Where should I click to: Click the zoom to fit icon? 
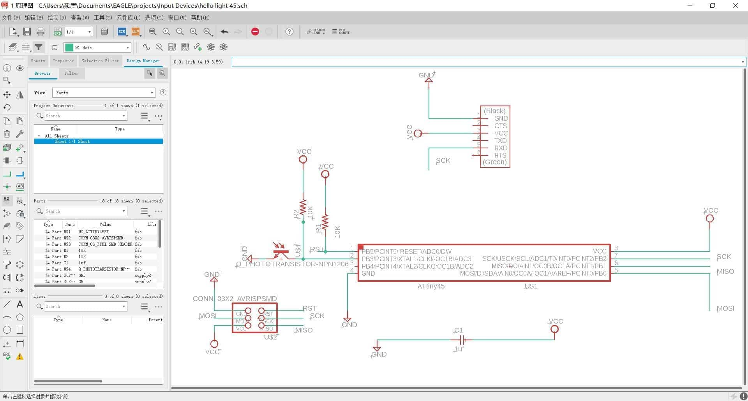click(153, 32)
